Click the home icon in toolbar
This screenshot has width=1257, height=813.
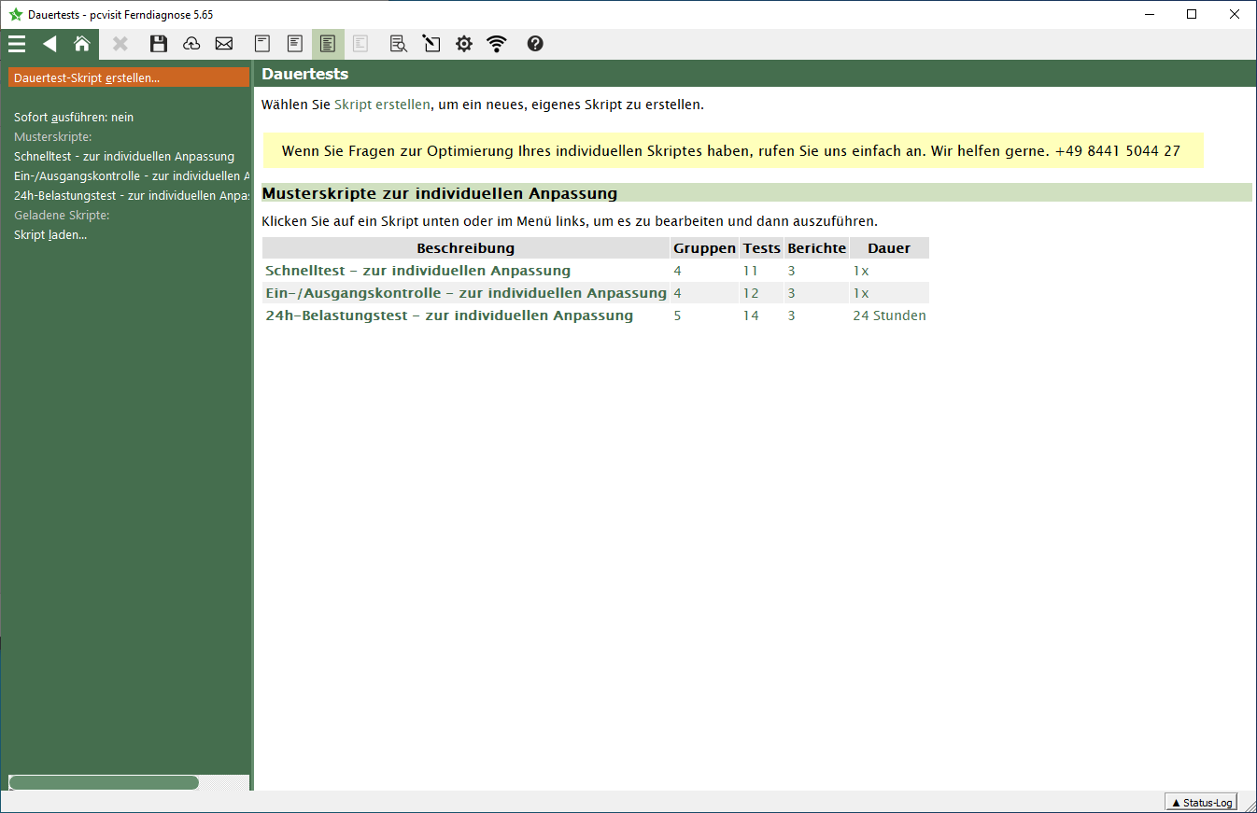click(x=82, y=44)
